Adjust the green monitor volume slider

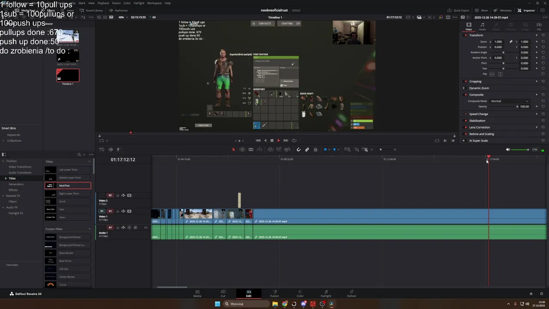(521, 149)
